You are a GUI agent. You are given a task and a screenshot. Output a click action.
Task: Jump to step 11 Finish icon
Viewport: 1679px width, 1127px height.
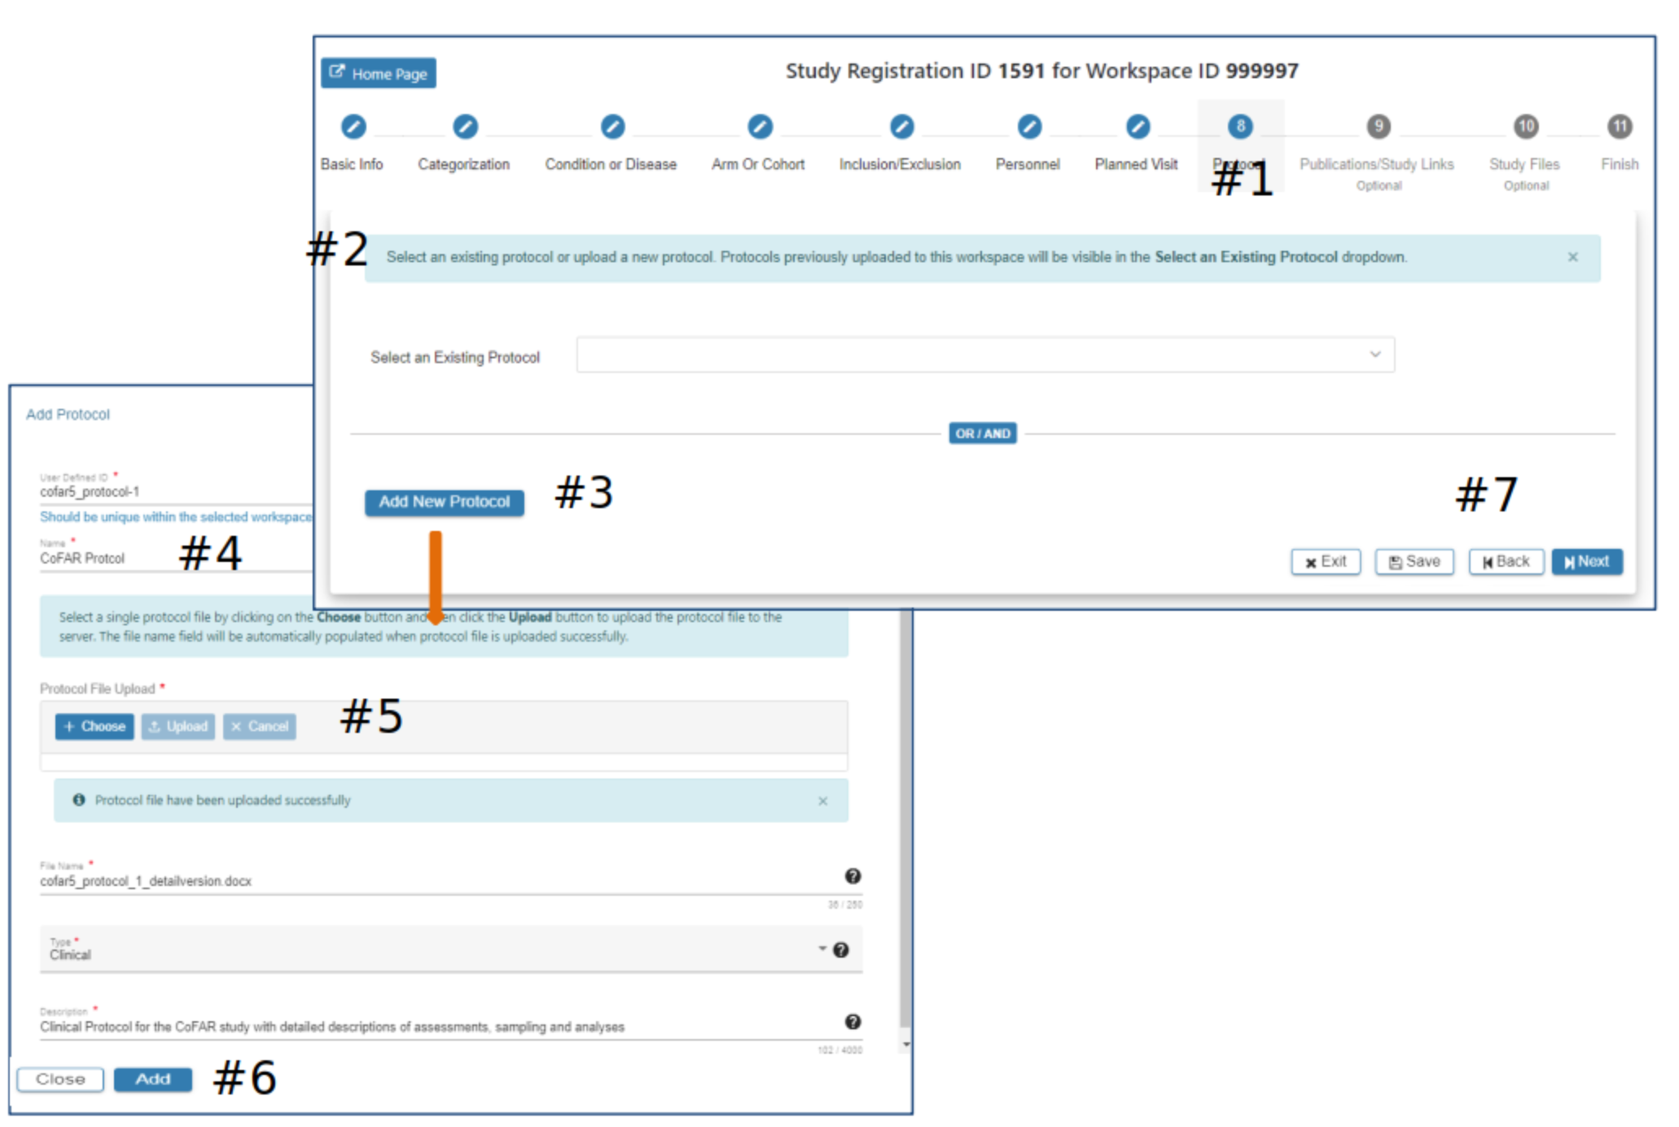pos(1620,126)
